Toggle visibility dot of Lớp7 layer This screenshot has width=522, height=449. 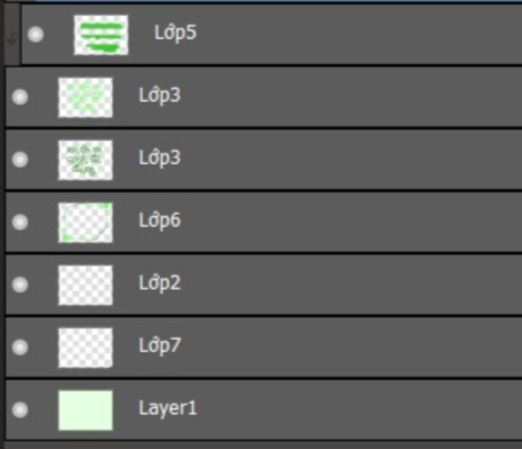tap(20, 347)
